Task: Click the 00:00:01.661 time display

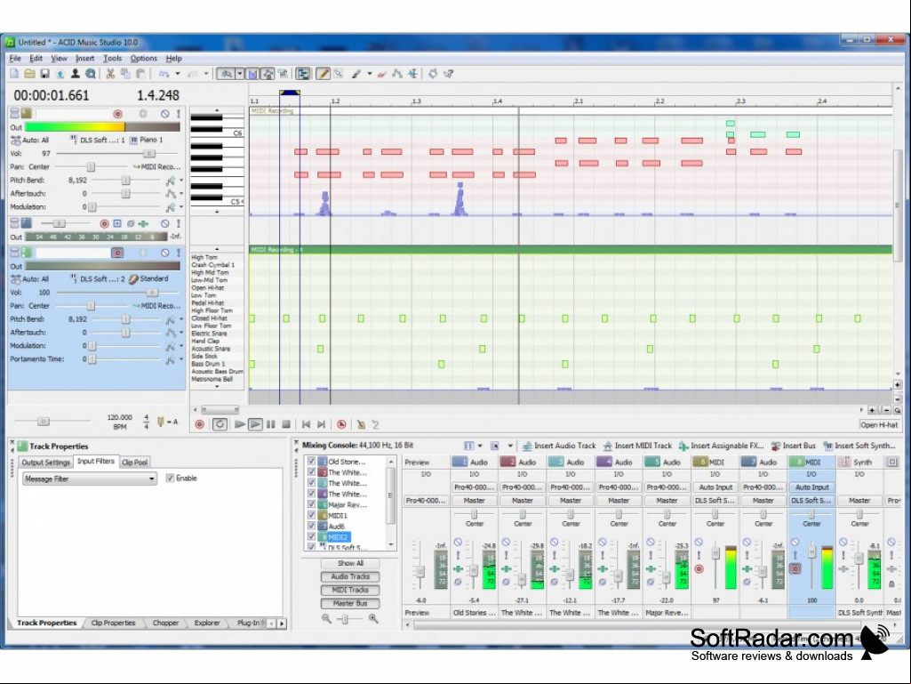Action: click(52, 95)
